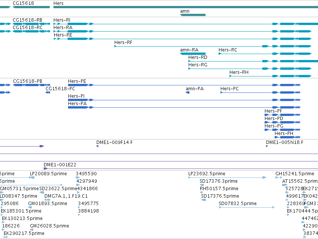Click the DME1-001E22 clone label
This screenshot has width=318, height=239.
coord(60,165)
